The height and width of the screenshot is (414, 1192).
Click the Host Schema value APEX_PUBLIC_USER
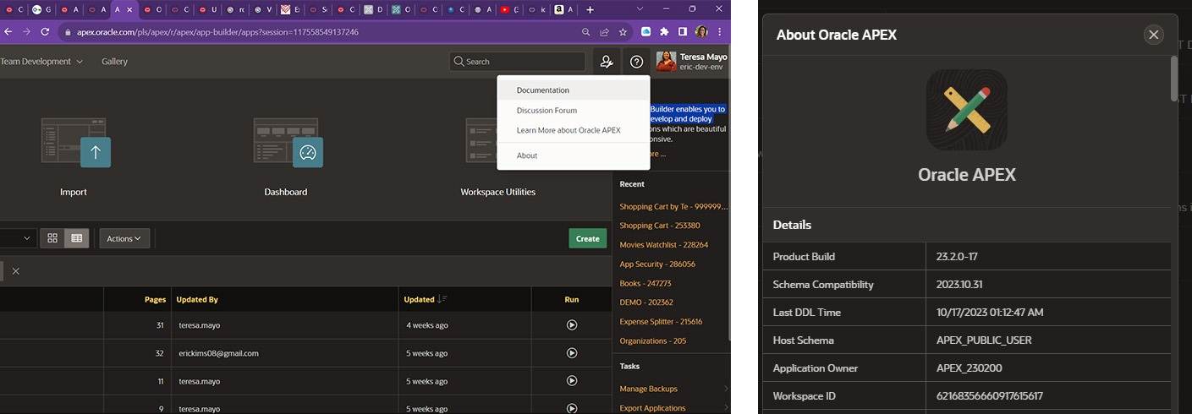(984, 340)
